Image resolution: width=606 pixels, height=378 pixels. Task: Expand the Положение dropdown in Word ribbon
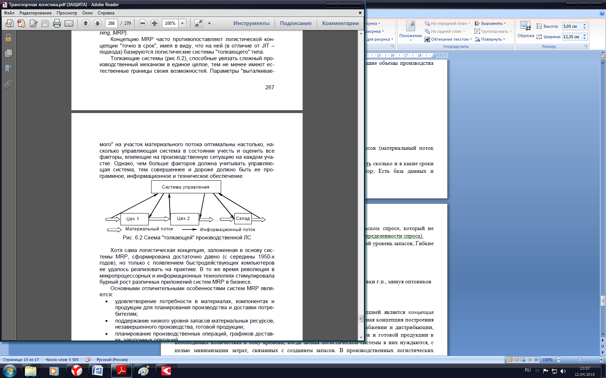(x=410, y=40)
